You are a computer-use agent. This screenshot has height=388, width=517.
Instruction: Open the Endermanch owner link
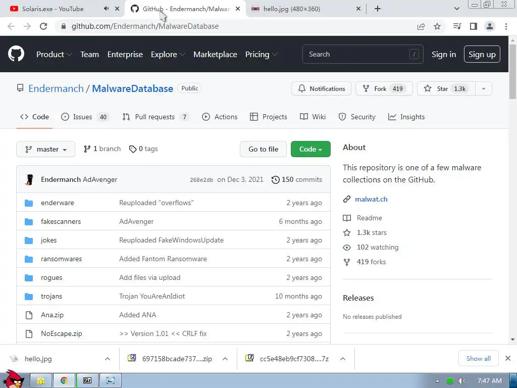56,88
